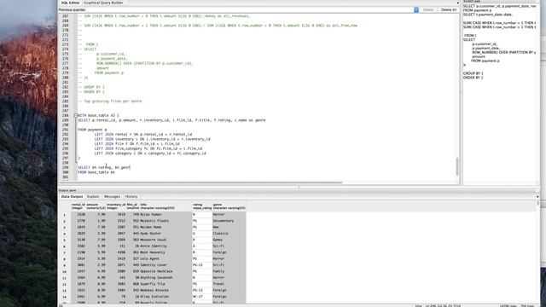This screenshot has width=546, height=307.
Task: Click the 'Superfly Trip' title cell
Action: coord(166,284)
